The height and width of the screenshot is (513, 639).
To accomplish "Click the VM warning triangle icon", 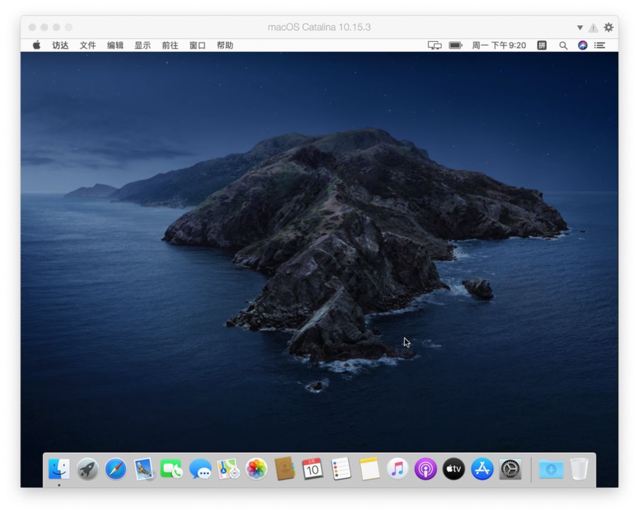I will point(593,28).
